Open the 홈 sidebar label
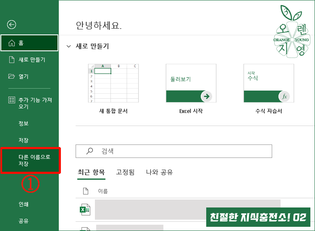The image size is (315, 231). (21, 43)
